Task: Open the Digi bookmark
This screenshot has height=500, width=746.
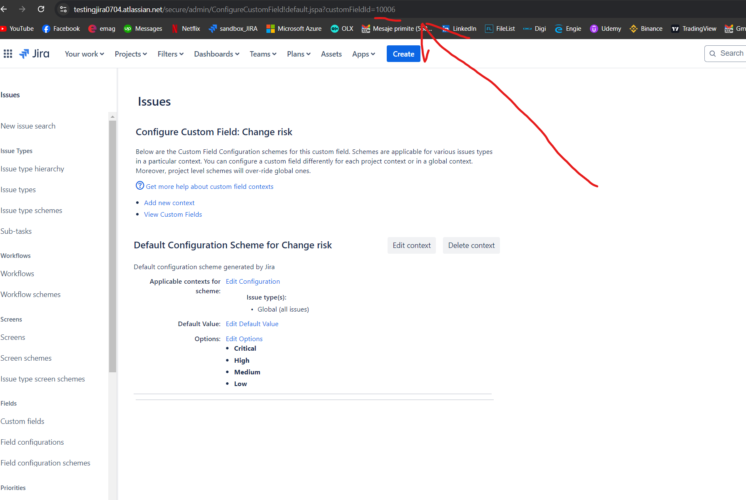Action: (x=535, y=29)
